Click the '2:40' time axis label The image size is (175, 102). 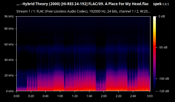click(x=133, y=96)
